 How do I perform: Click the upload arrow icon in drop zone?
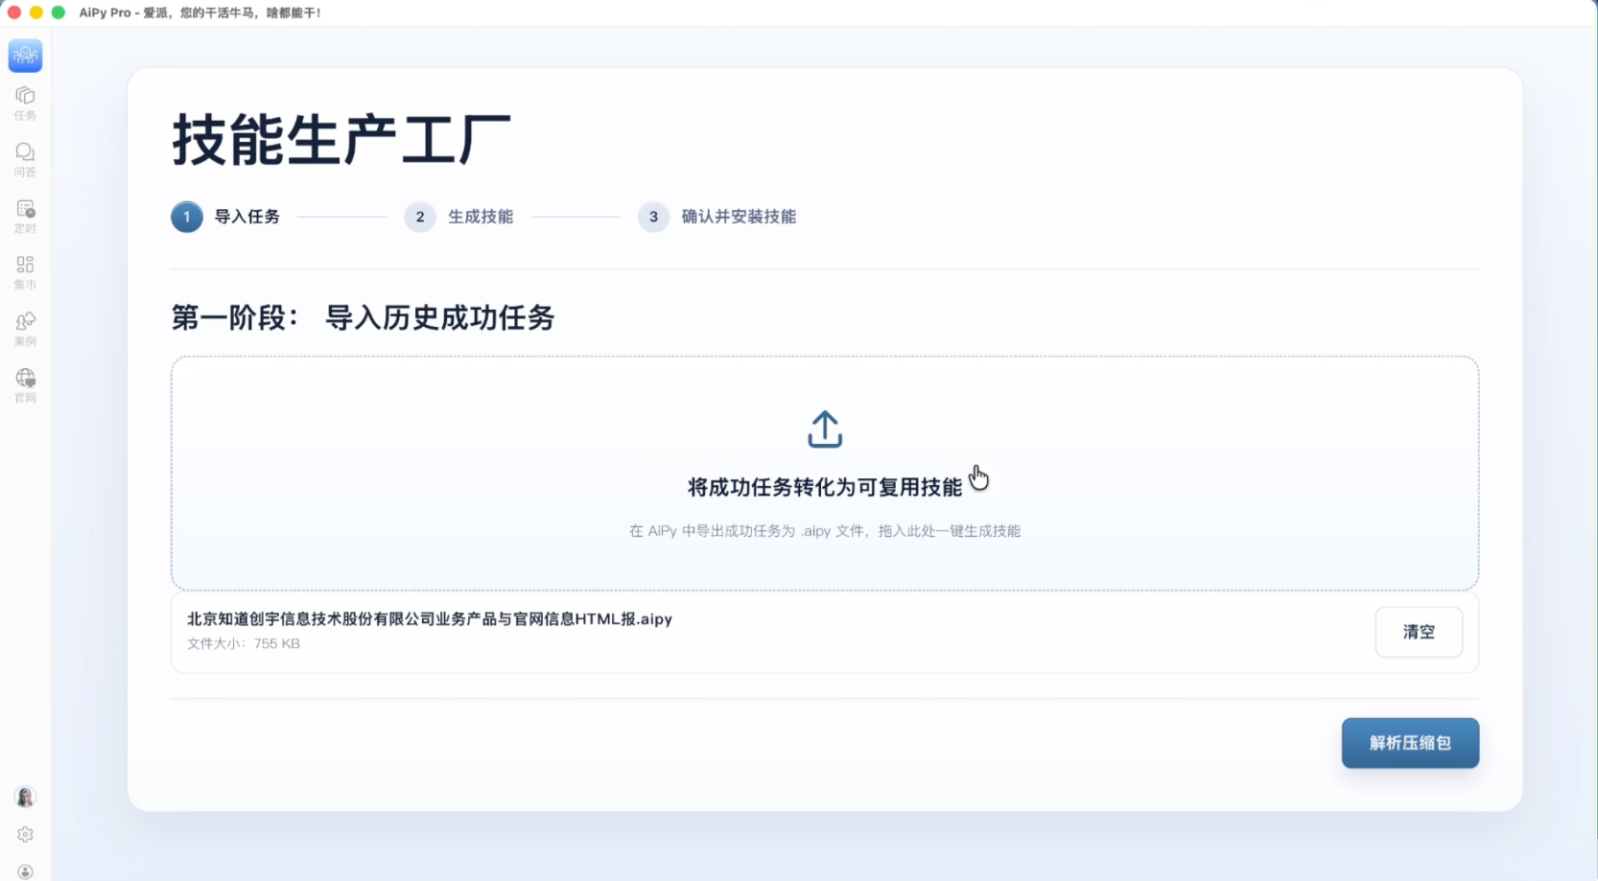(x=825, y=429)
